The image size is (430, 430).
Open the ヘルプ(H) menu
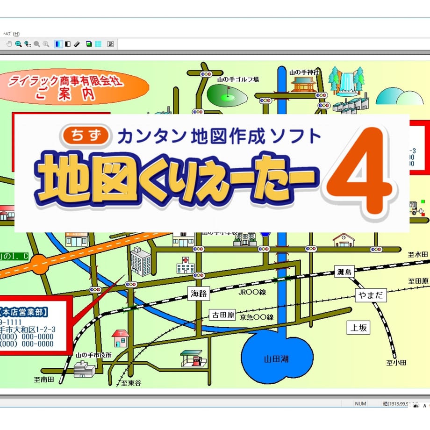tap(11, 34)
